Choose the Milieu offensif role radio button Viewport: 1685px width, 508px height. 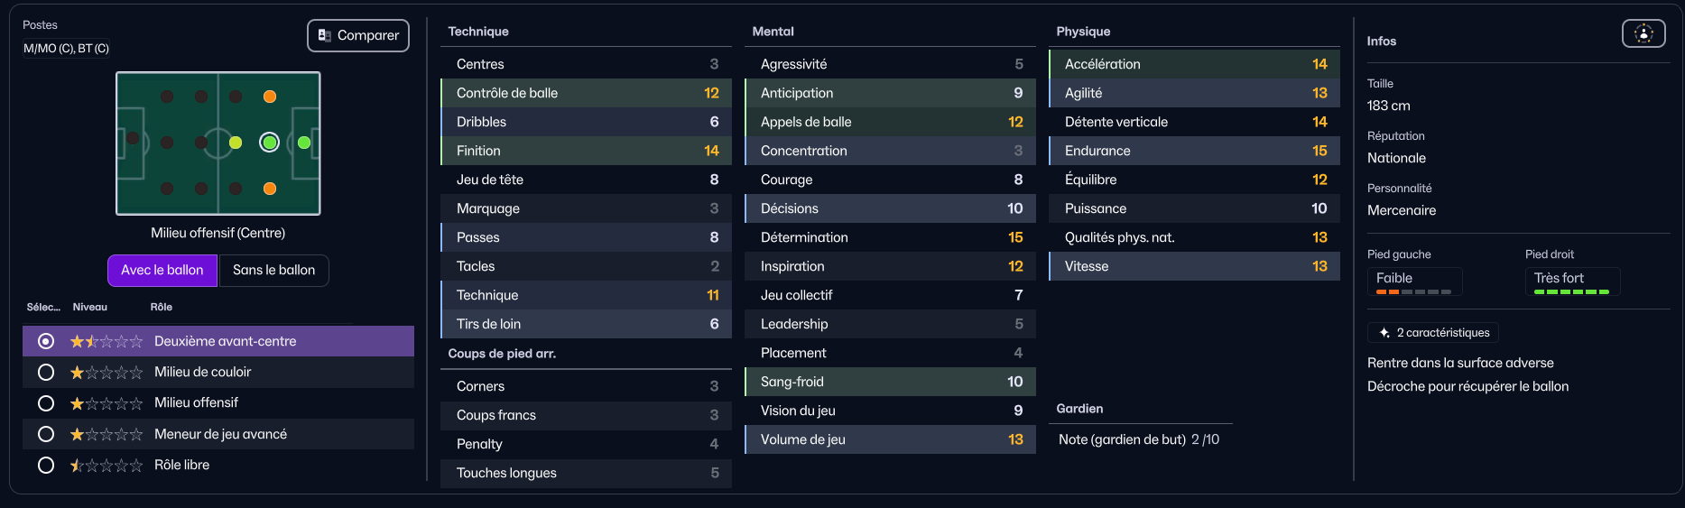coord(46,403)
